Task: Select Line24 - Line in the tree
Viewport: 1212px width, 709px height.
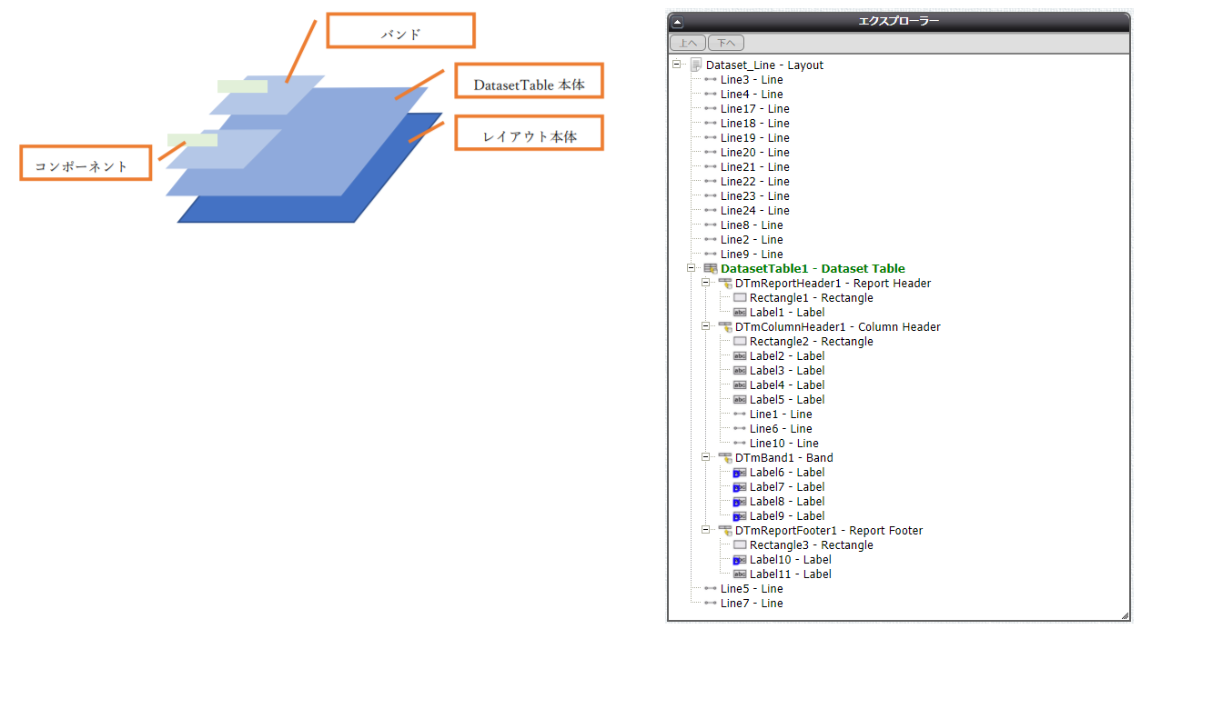Action: [754, 211]
